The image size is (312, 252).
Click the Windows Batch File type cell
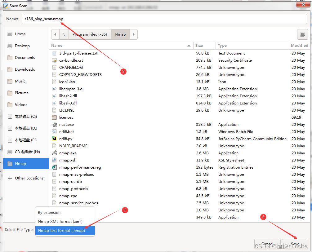point(236,132)
